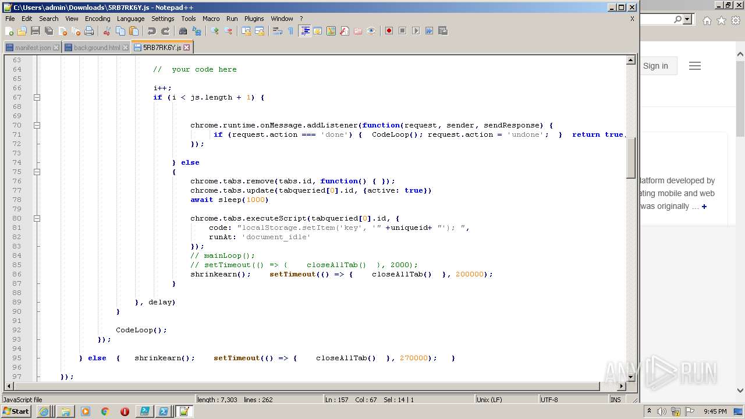Save the current file
This screenshot has height=419, width=745.
[x=36, y=31]
